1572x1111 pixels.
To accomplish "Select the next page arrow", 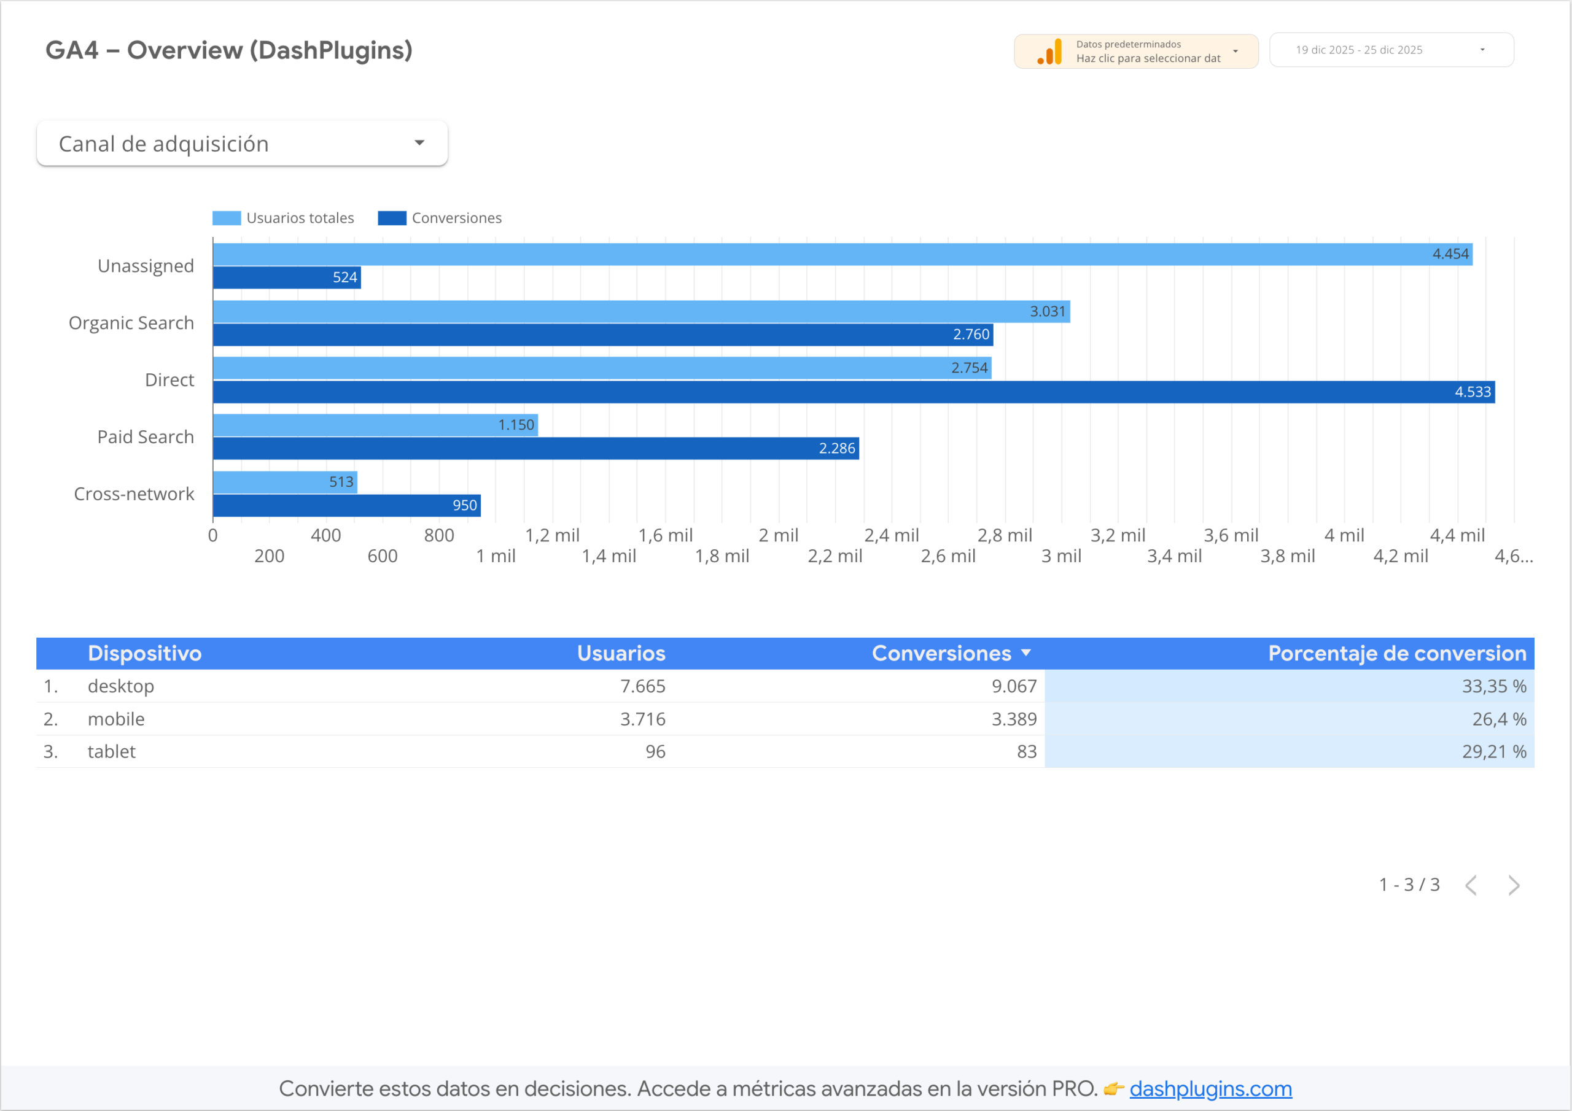I will (1513, 885).
